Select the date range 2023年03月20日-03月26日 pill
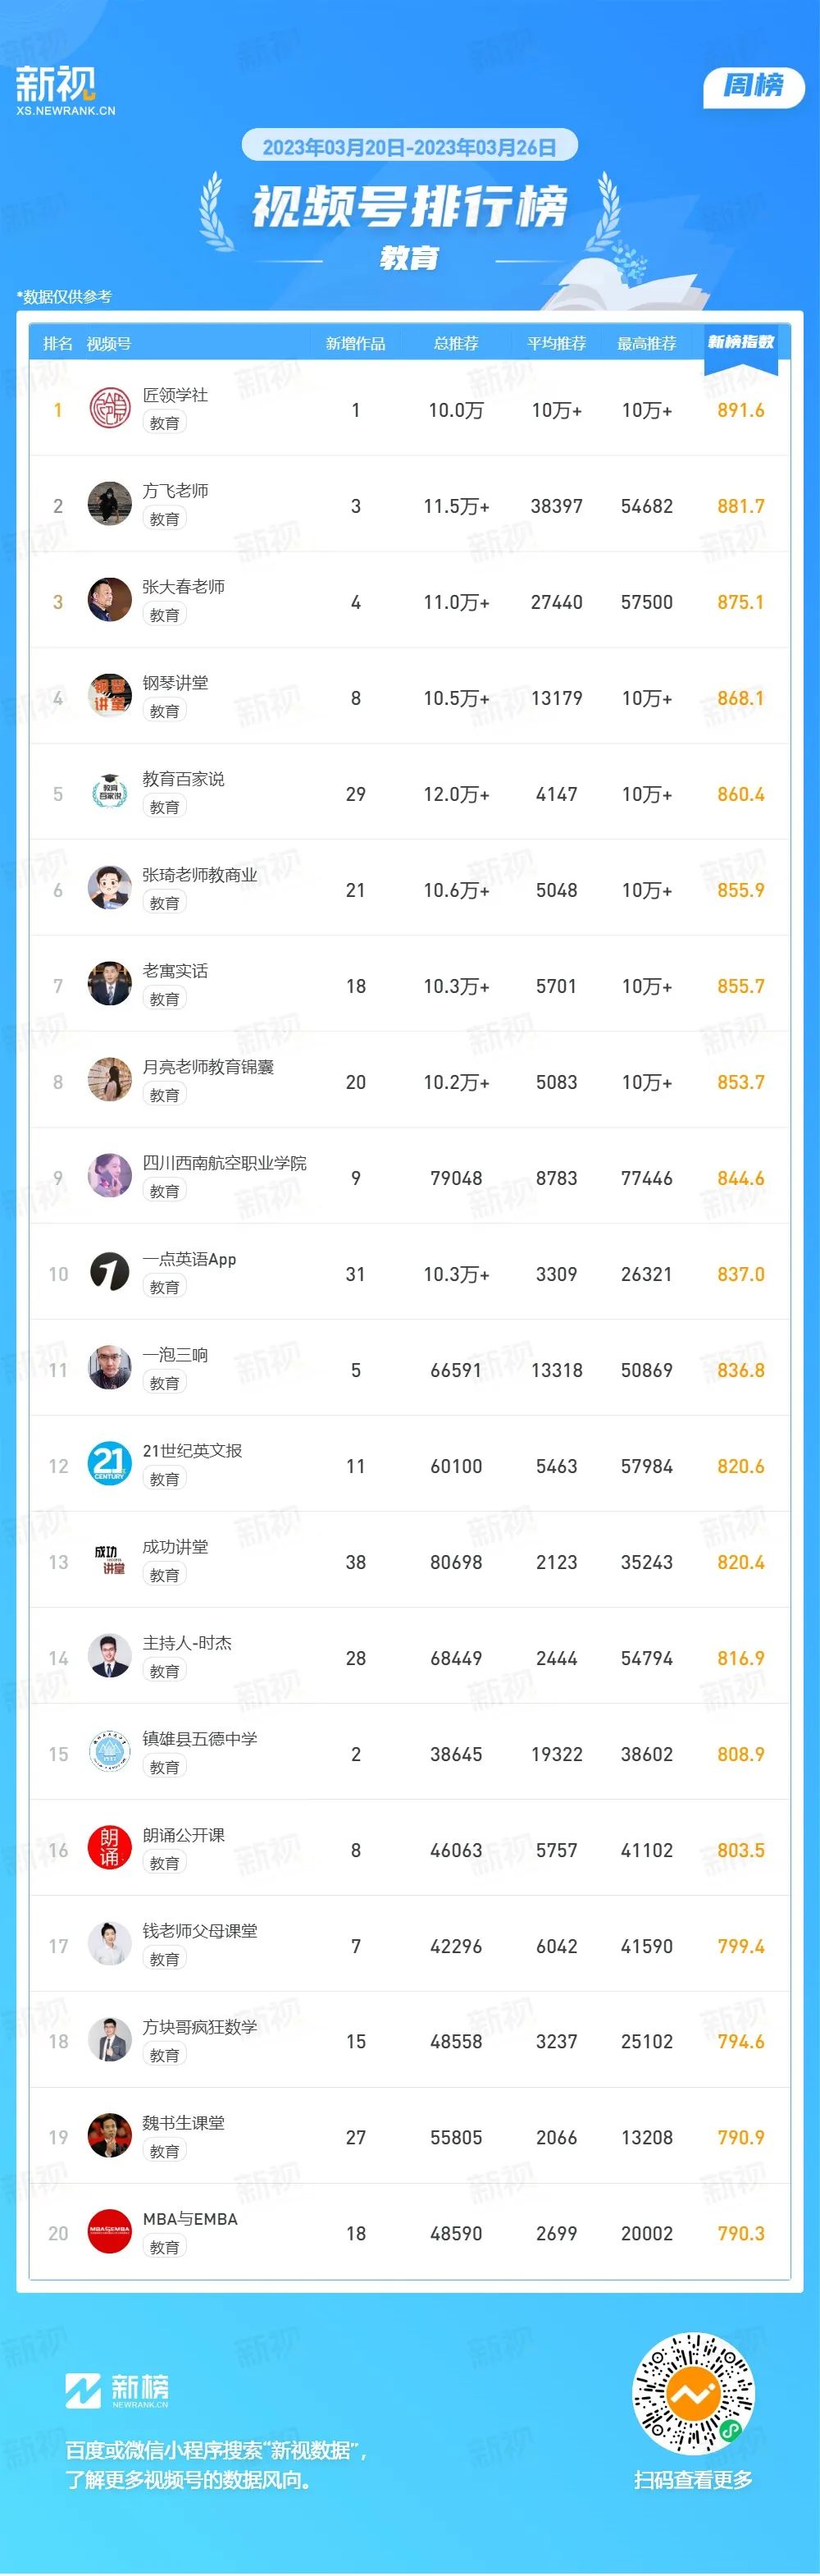 tap(409, 147)
